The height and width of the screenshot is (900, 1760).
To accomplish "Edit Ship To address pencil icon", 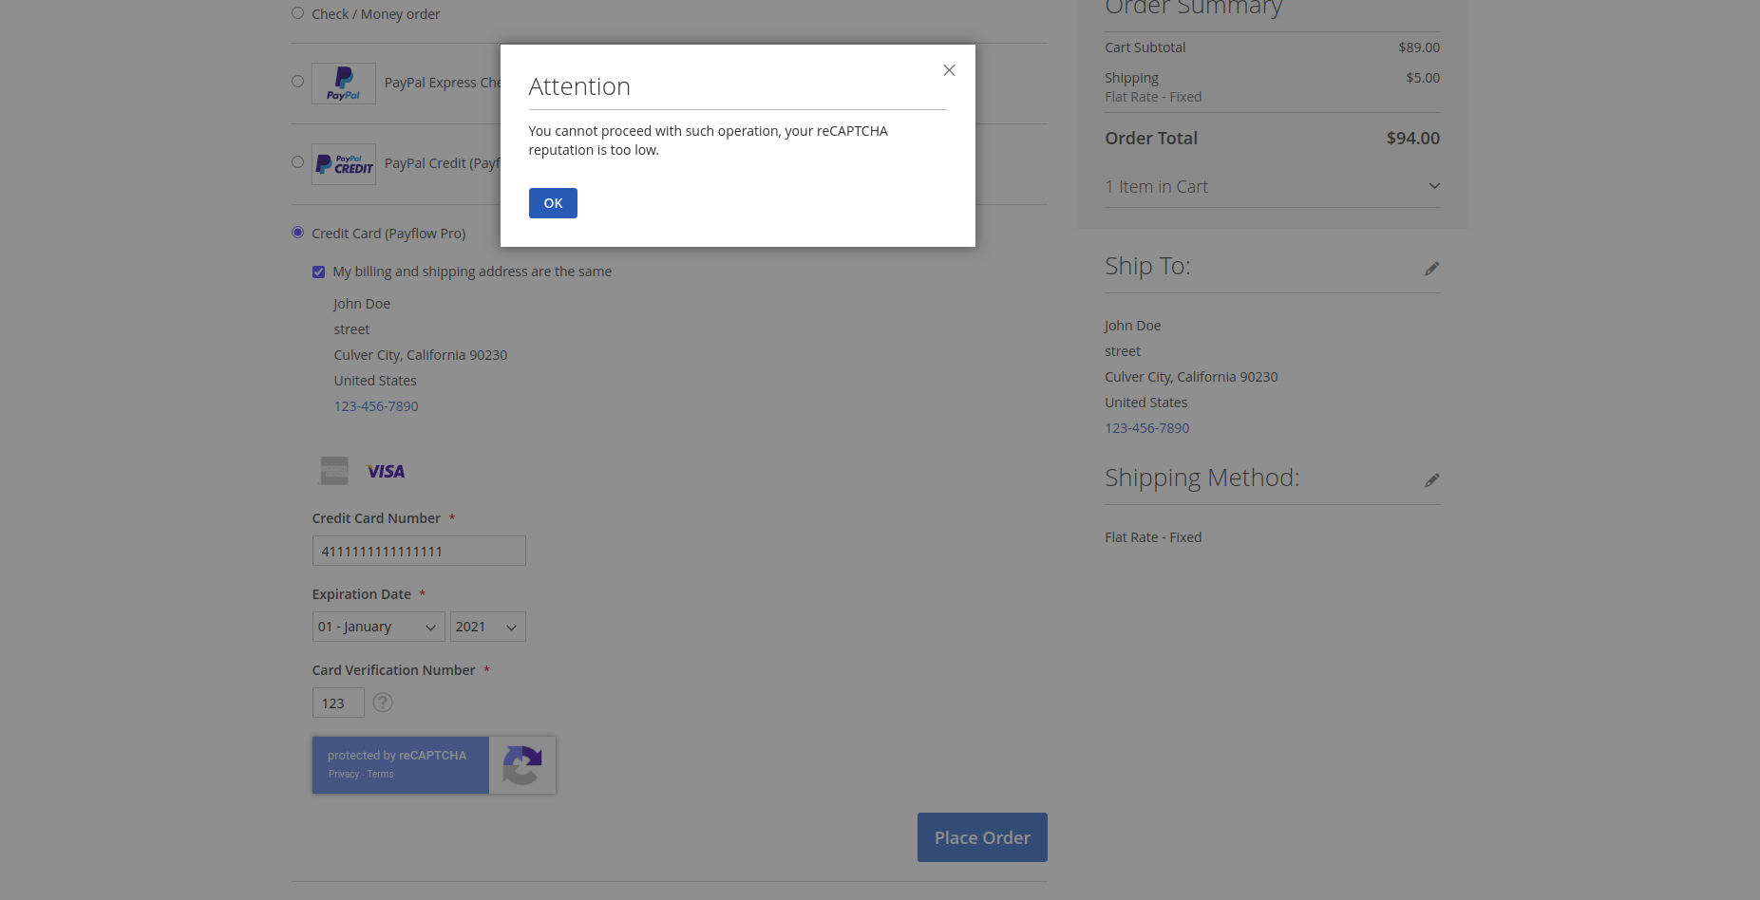I will [x=1431, y=269].
